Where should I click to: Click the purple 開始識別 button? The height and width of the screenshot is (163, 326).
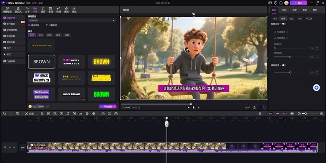pos(108,106)
